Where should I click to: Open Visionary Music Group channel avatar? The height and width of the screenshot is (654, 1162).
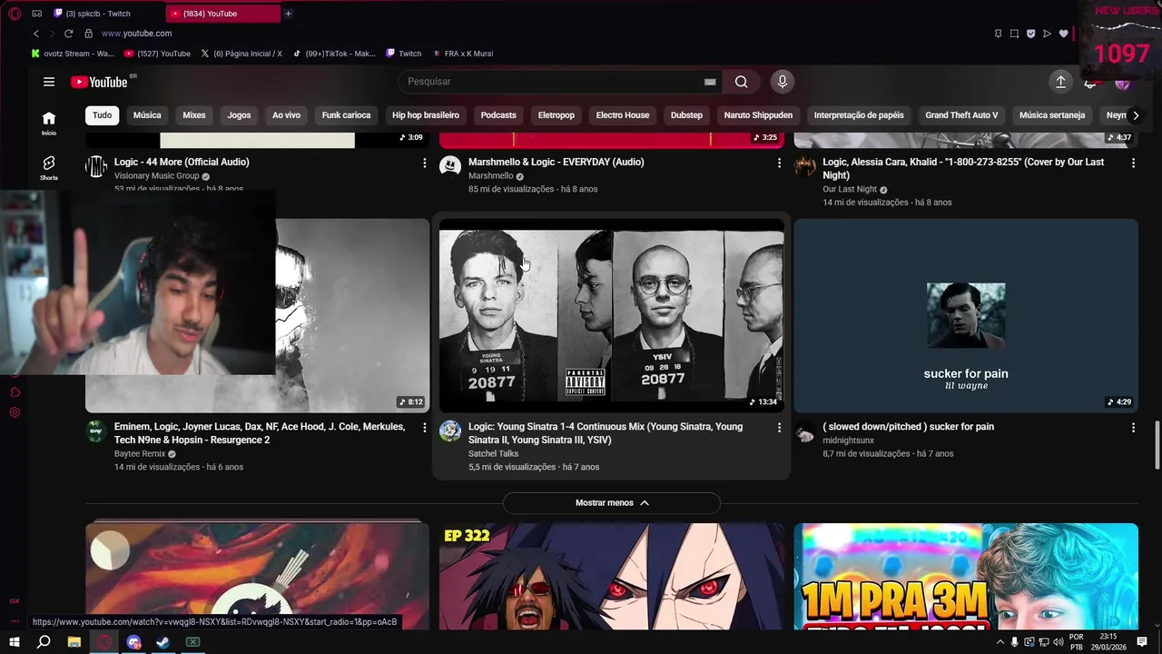click(96, 166)
